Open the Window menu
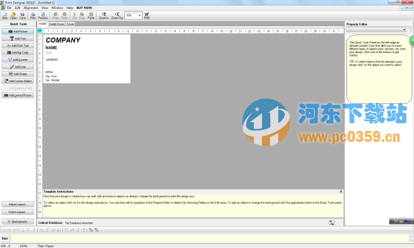414x248 pixels. (57, 8)
